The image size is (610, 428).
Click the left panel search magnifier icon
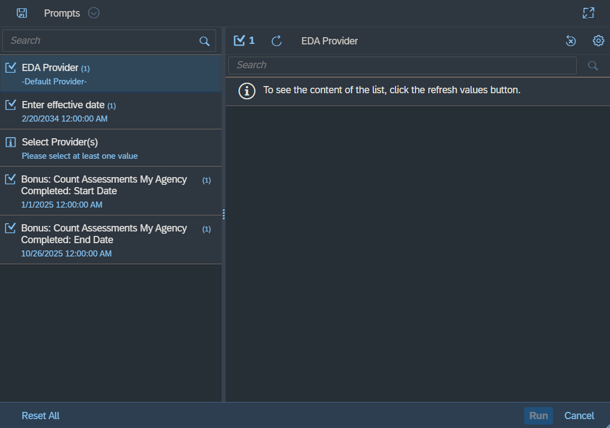[204, 41]
